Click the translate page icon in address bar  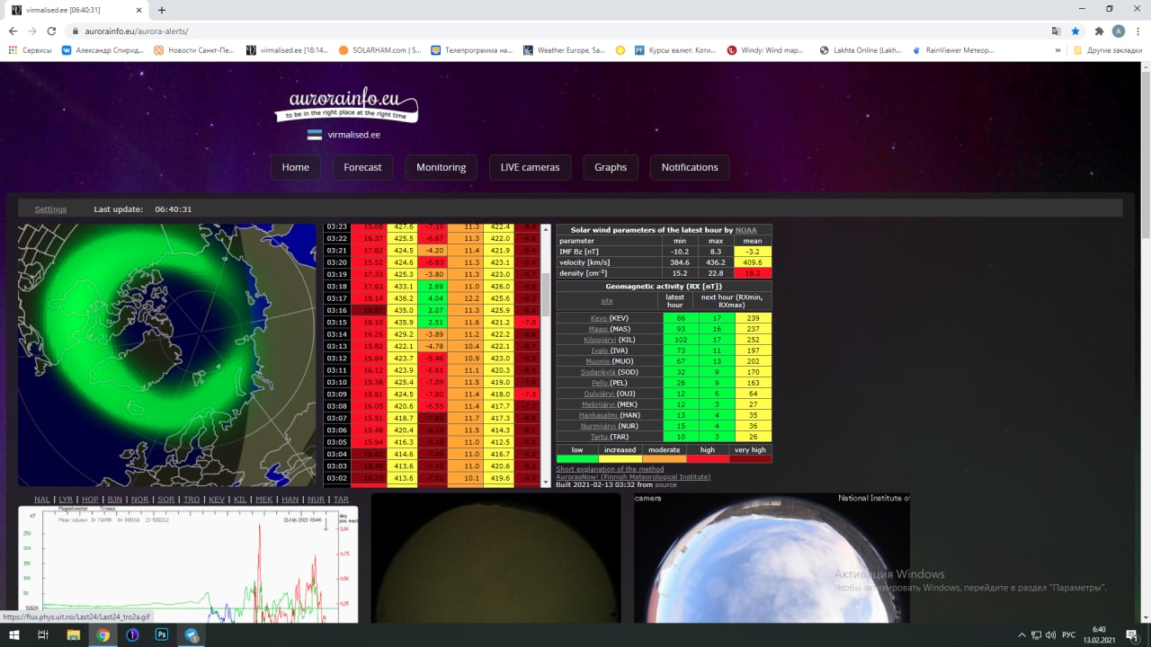[1056, 31]
